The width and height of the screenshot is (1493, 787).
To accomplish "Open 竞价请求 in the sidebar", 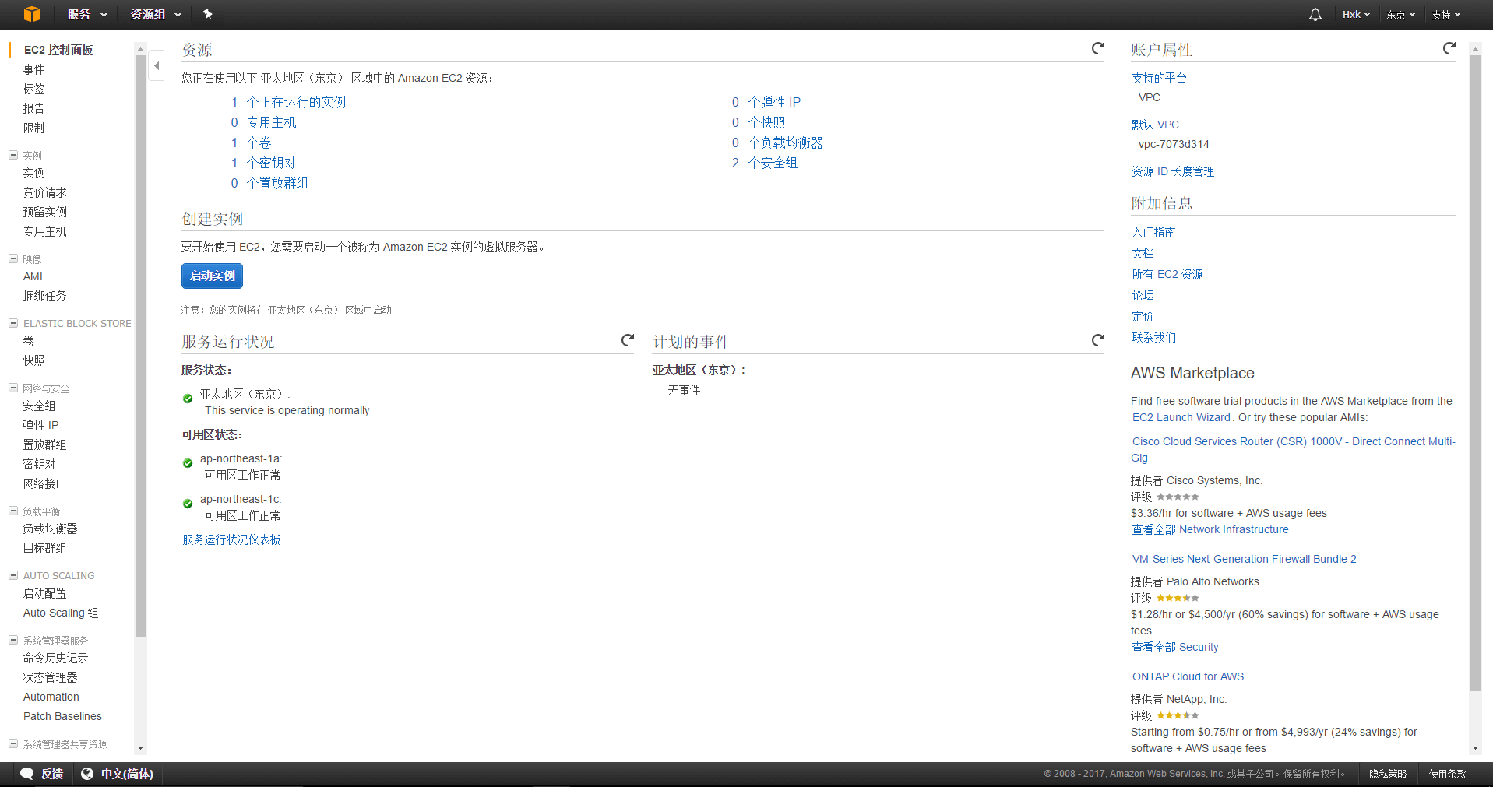I will click(x=45, y=192).
